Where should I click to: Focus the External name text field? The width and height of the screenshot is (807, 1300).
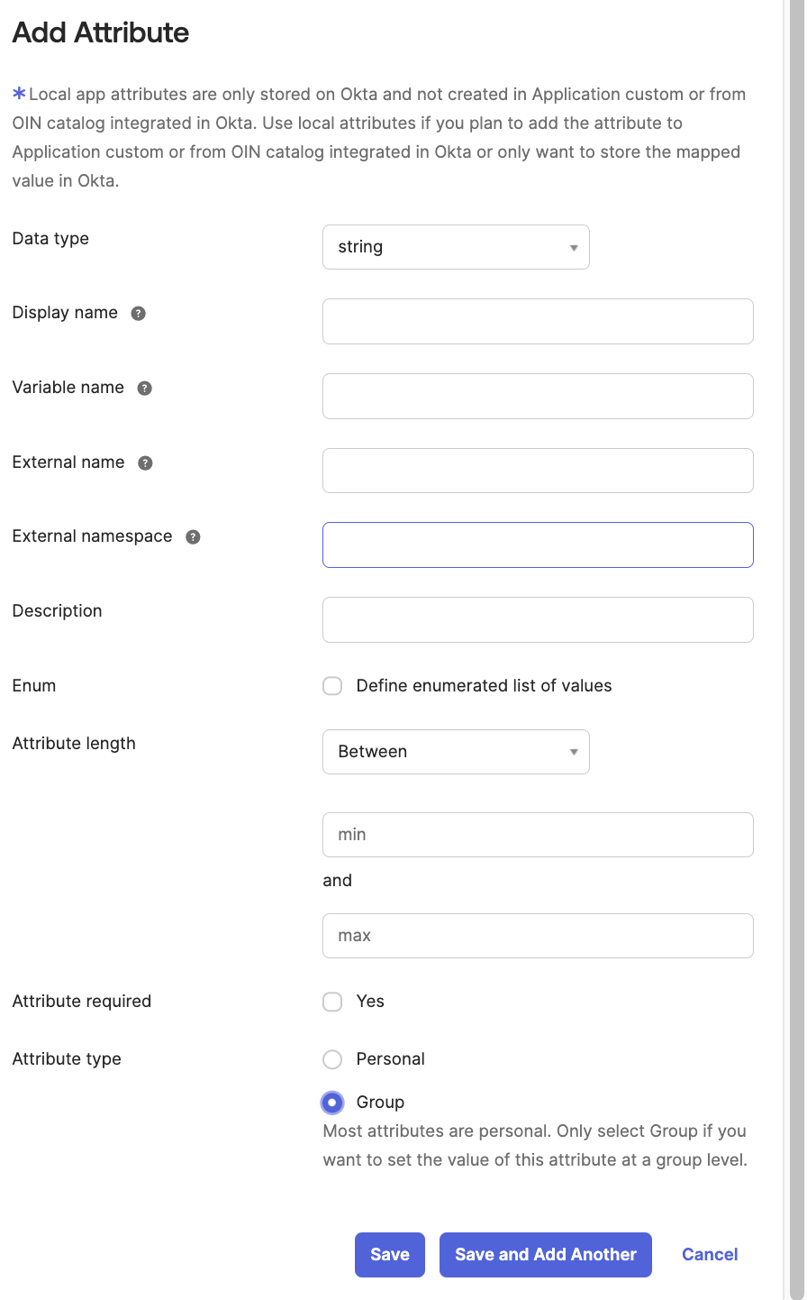coord(538,471)
